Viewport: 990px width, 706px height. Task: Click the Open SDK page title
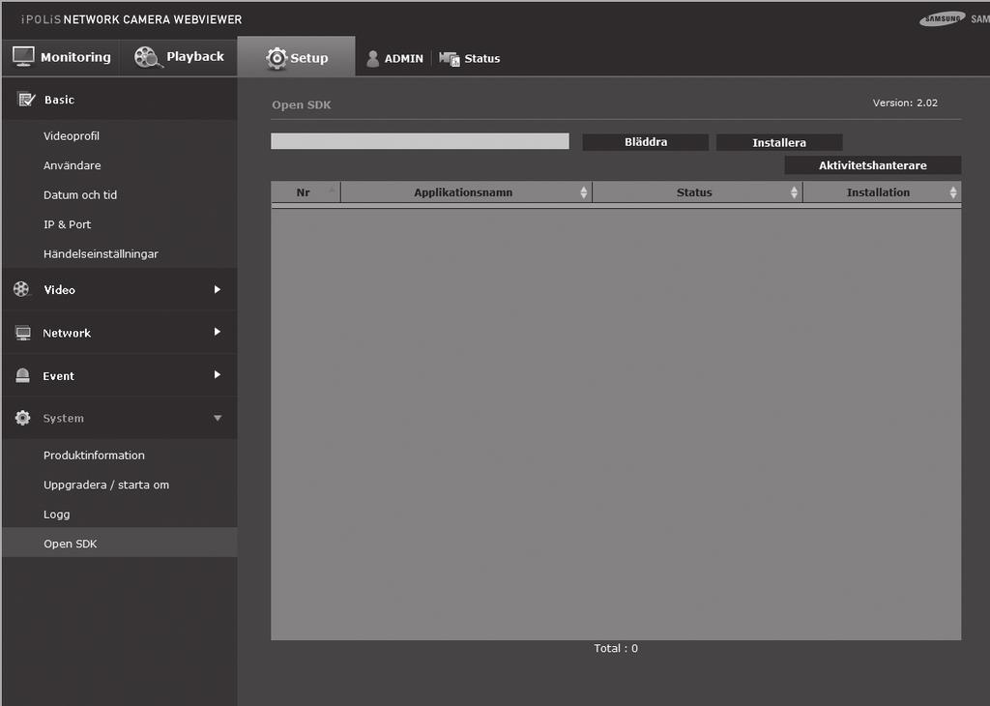[x=302, y=104]
